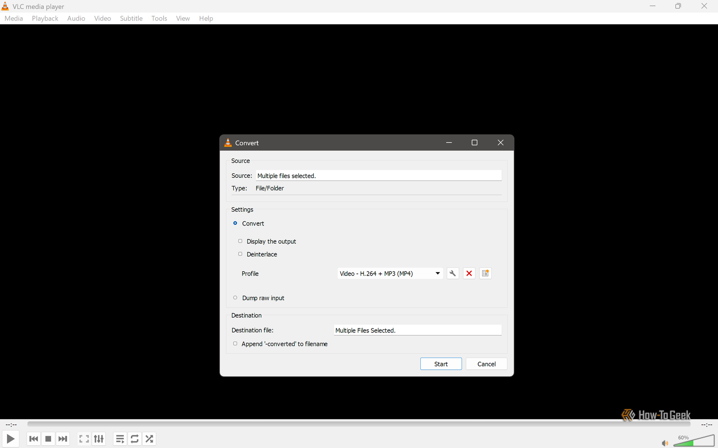Open the Audio menu
718x448 pixels.
tap(76, 18)
